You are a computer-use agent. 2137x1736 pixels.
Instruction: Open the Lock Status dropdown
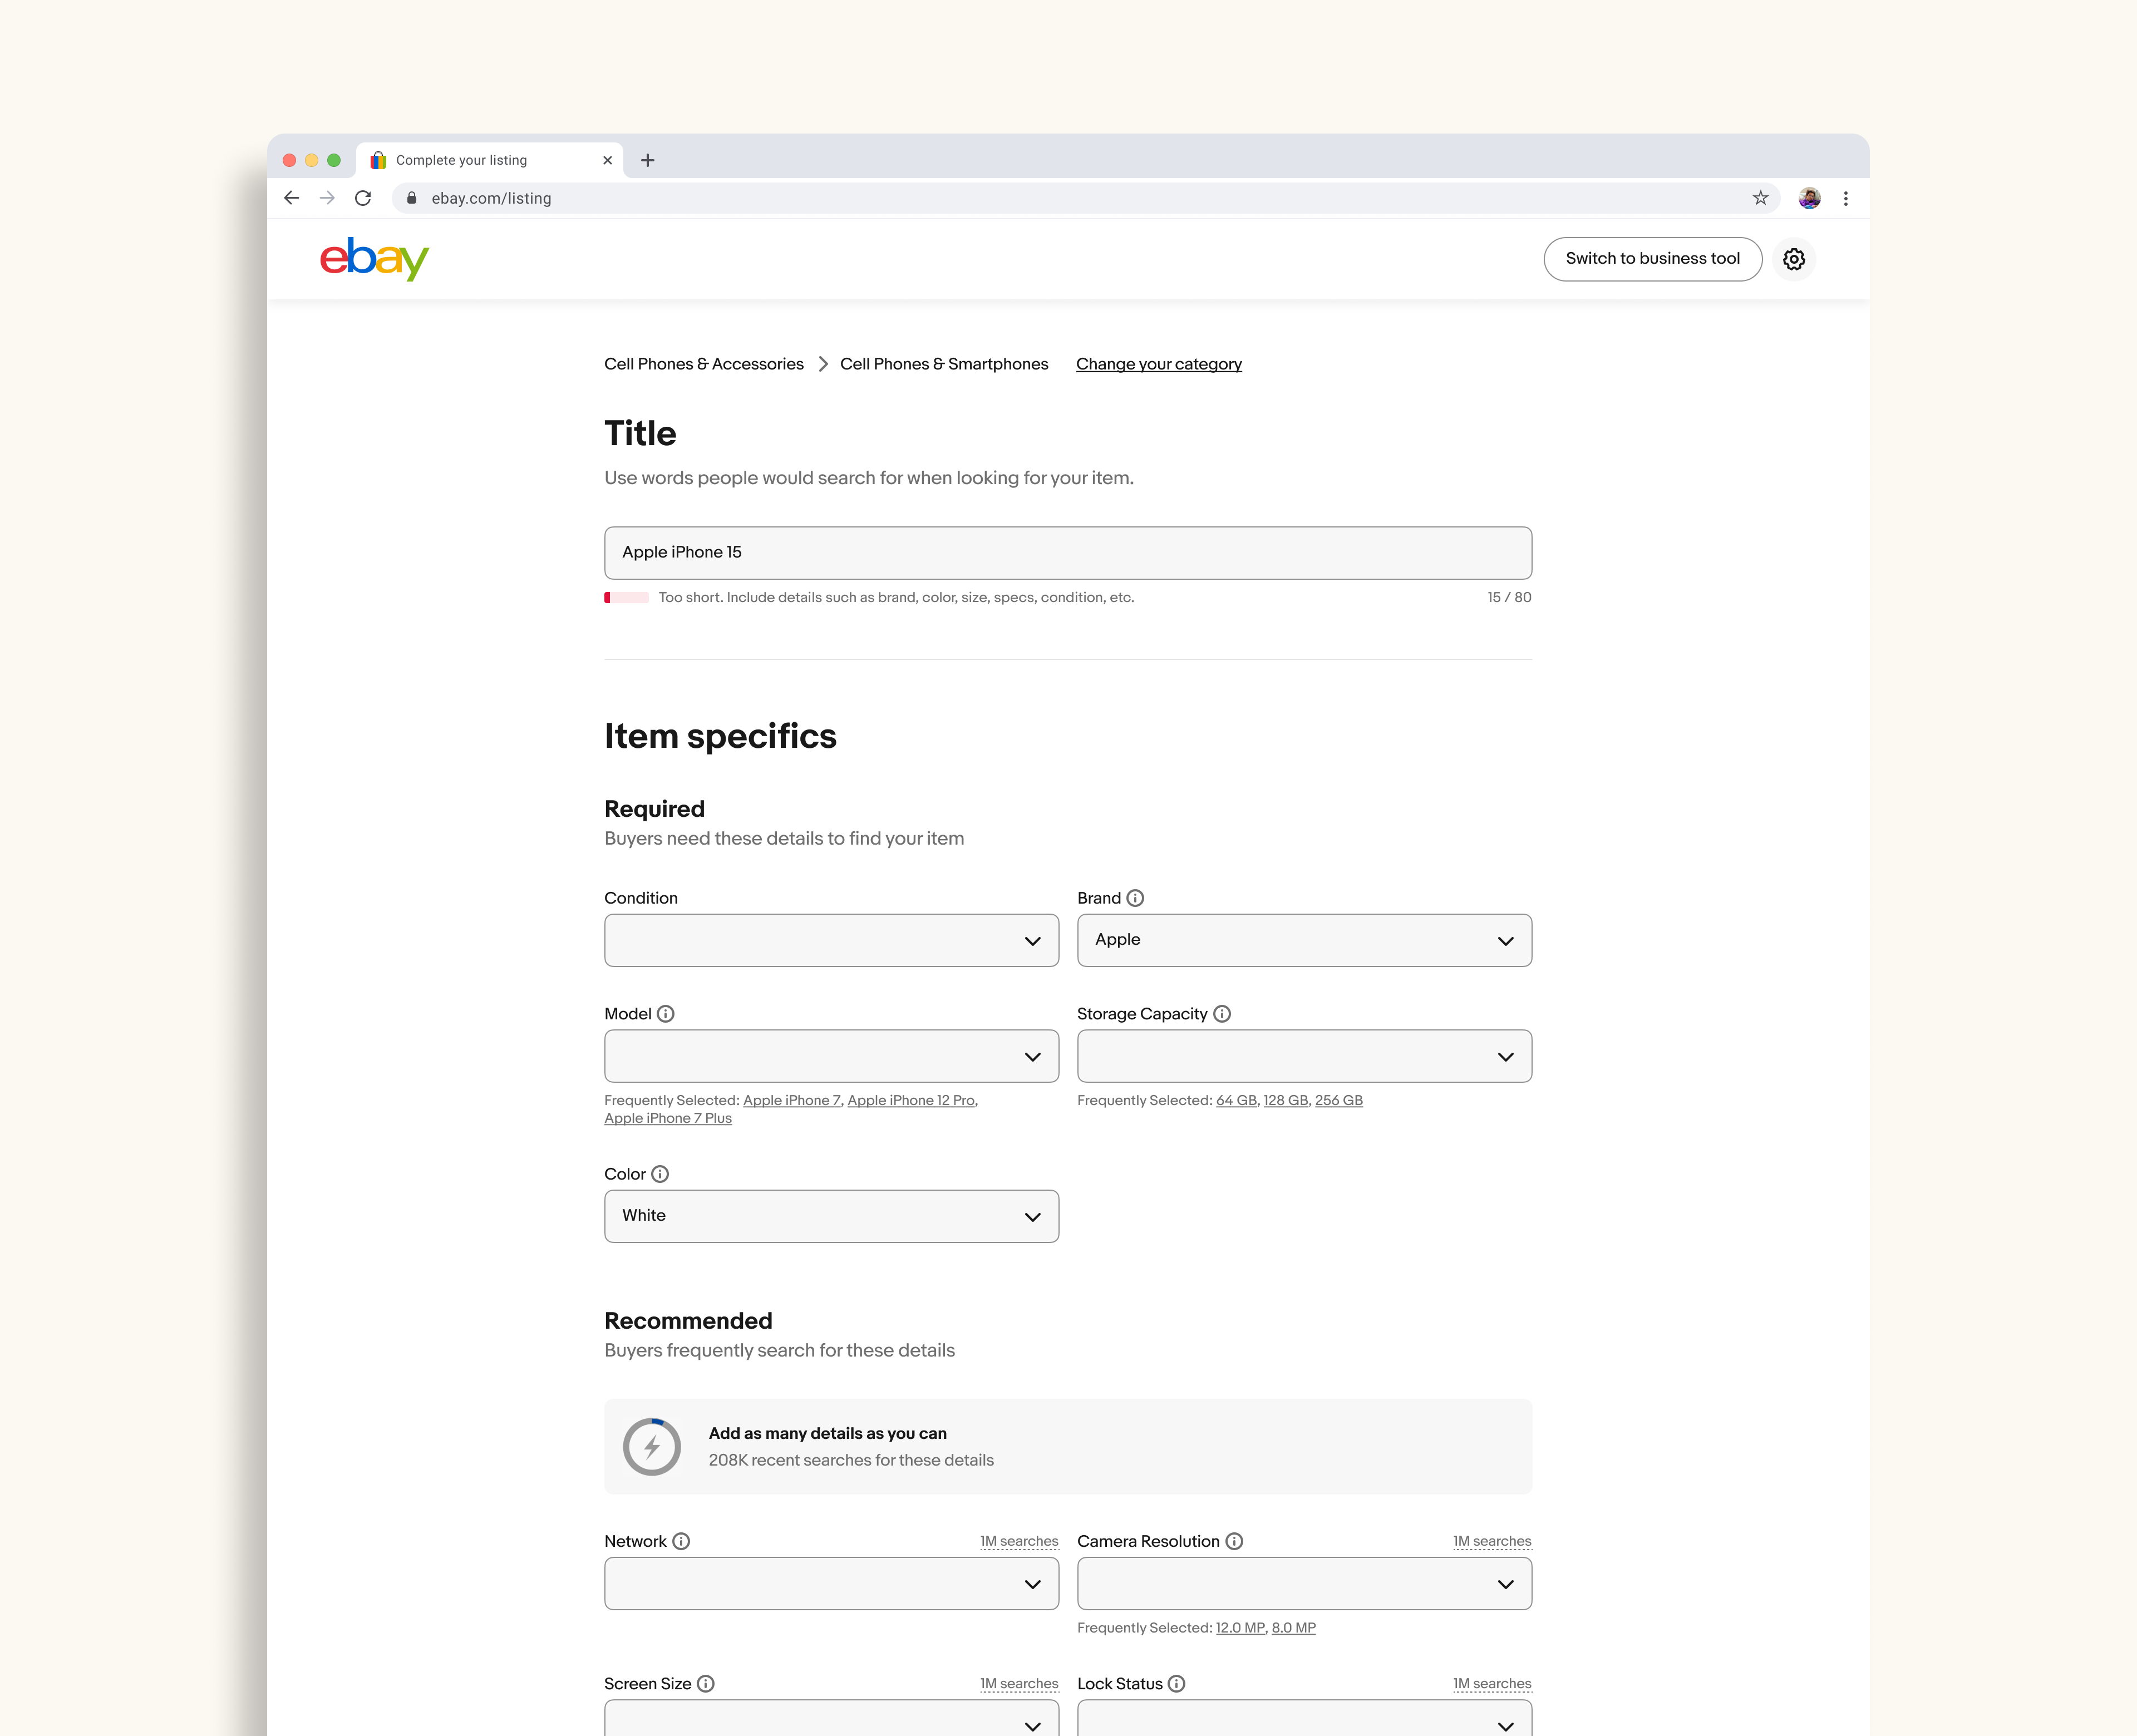click(1304, 1718)
